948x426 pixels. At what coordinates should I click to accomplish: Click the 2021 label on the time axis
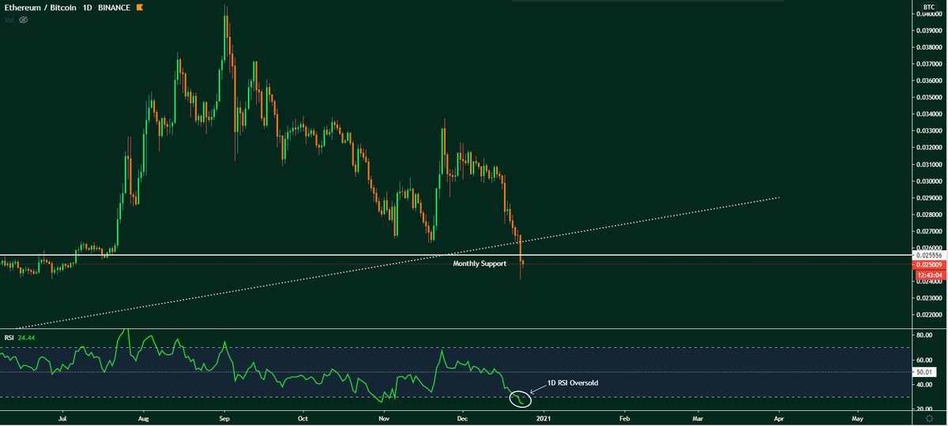click(x=542, y=418)
